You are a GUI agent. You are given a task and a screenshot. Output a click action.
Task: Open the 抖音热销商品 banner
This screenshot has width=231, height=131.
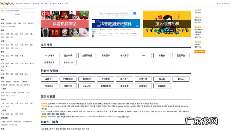[65, 24]
